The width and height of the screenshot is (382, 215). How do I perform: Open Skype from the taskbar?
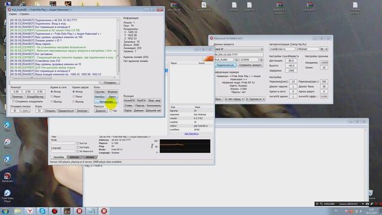pyautogui.click(x=42, y=211)
